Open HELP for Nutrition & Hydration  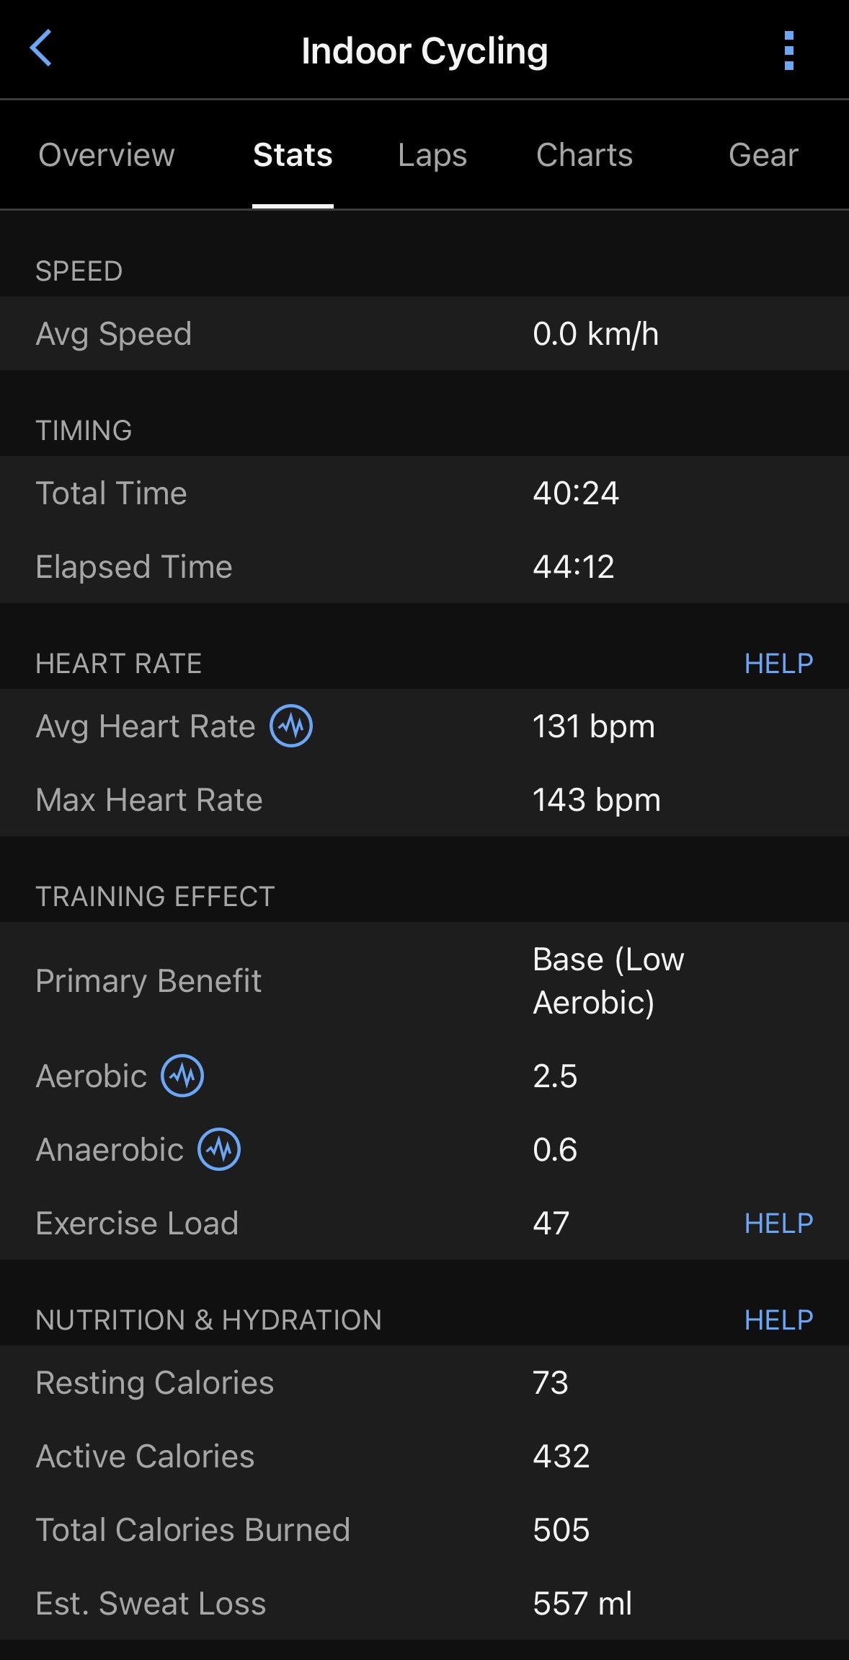778,1320
